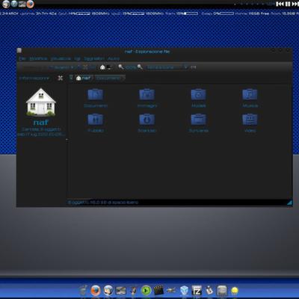Open the Documenti folder icon
The image size is (299, 299).
96,94
